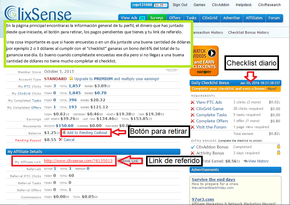The height and width of the screenshot is (205, 290).
Task: Open the ClixResearch link
Action: coord(269,5)
